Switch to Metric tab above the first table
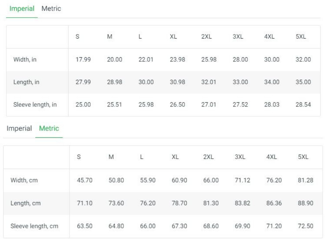 click(x=51, y=8)
